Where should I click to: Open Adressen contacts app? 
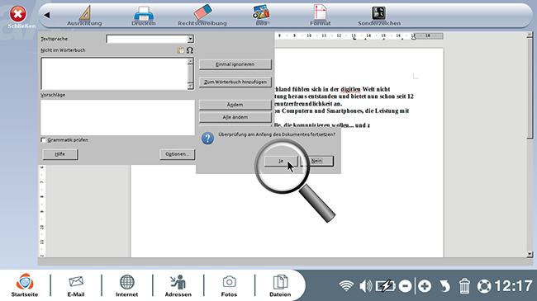(178, 285)
